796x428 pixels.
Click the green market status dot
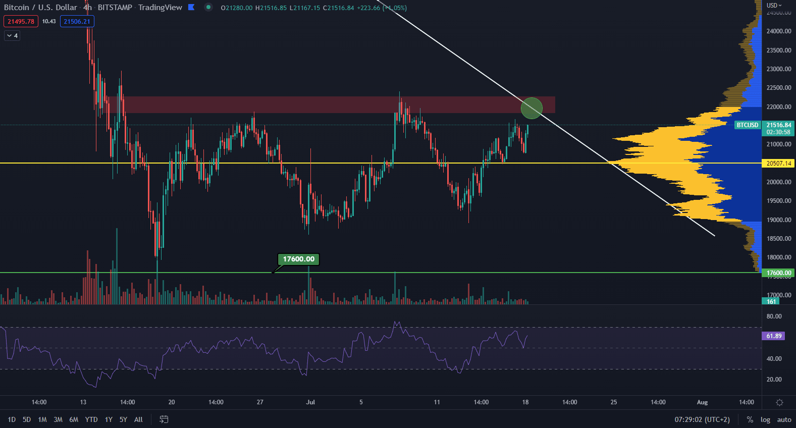pyautogui.click(x=208, y=7)
